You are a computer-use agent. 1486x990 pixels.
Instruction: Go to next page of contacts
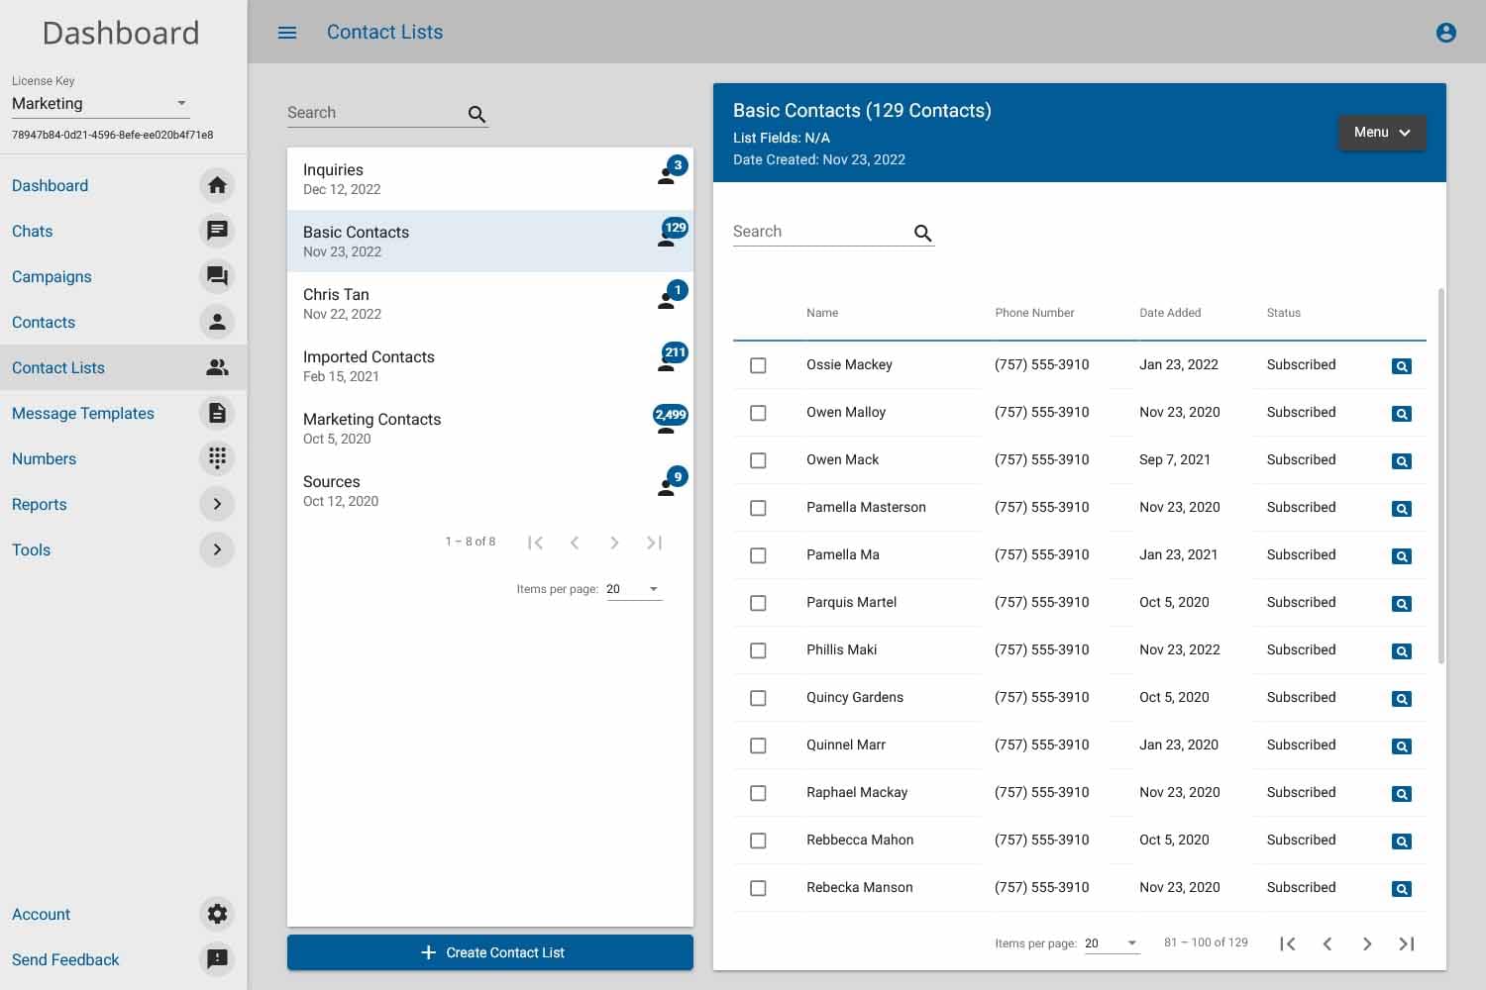pyautogui.click(x=1366, y=943)
